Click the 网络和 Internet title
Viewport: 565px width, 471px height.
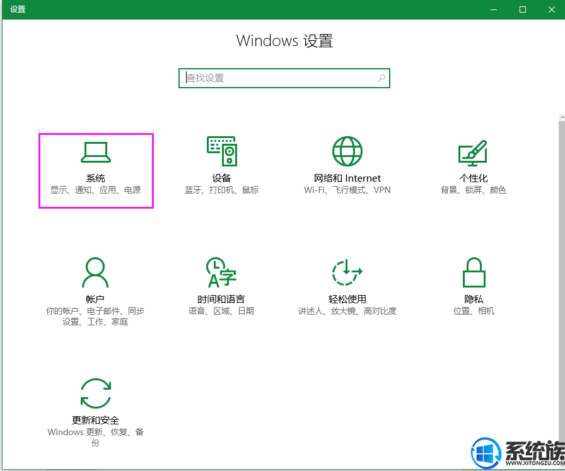347,178
